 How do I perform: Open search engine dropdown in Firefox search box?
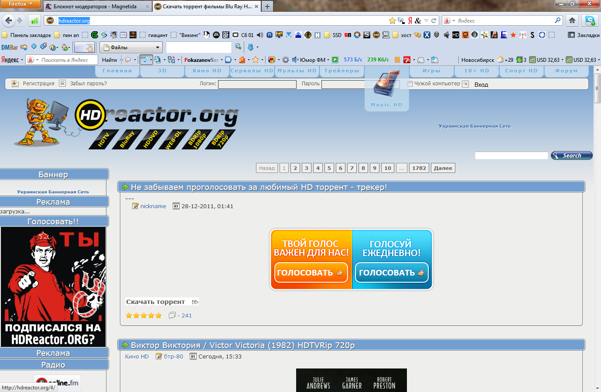[x=454, y=21]
